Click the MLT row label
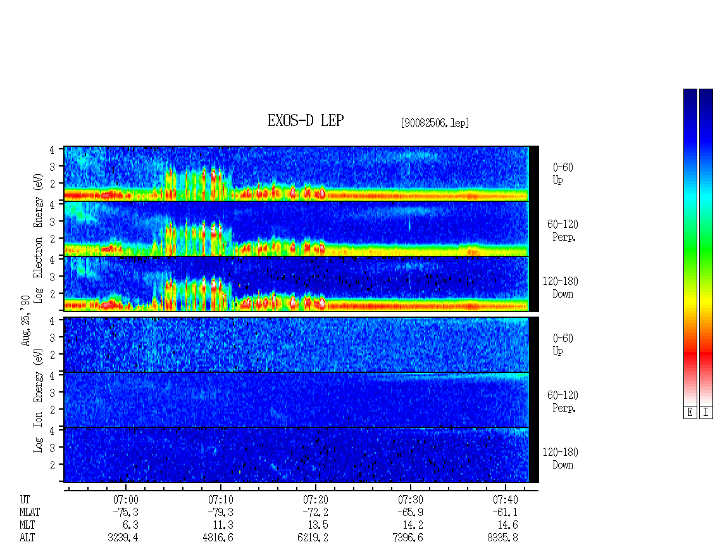 pyautogui.click(x=27, y=526)
